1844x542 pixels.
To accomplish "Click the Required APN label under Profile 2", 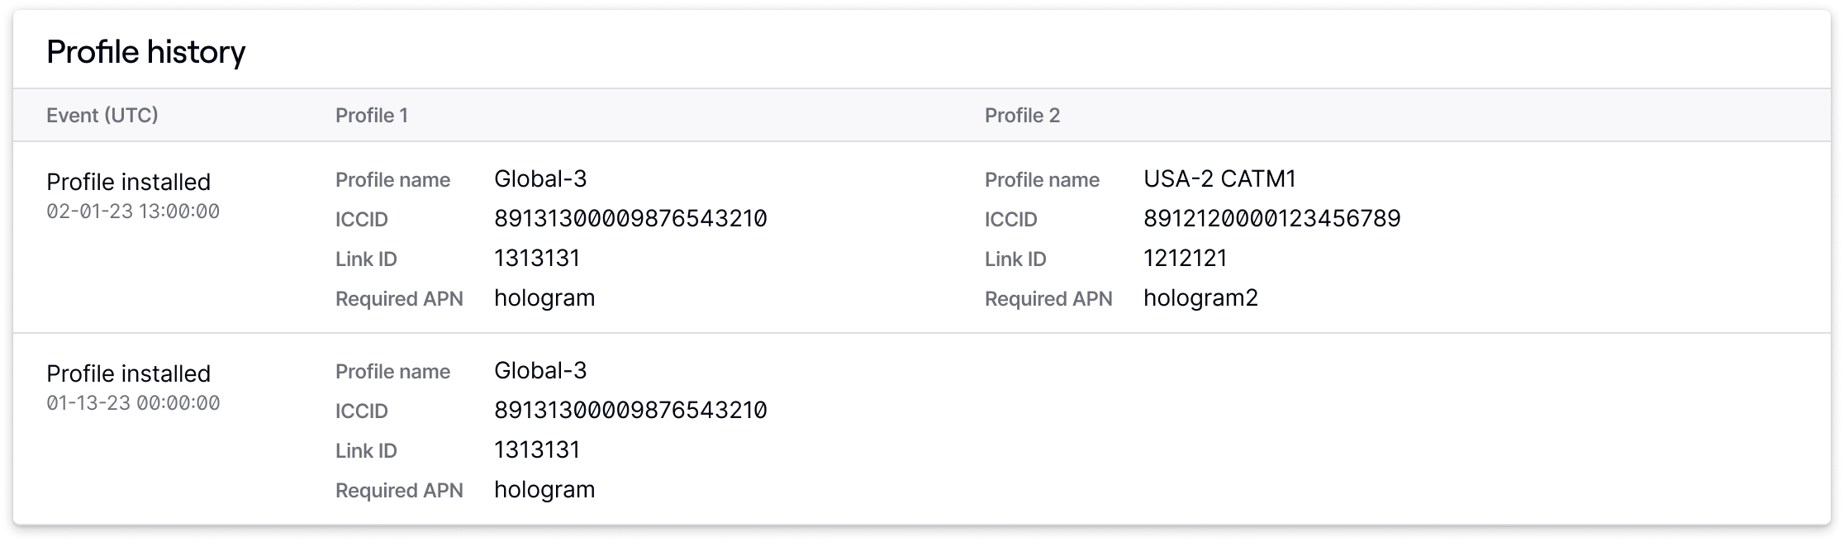I will [1048, 298].
